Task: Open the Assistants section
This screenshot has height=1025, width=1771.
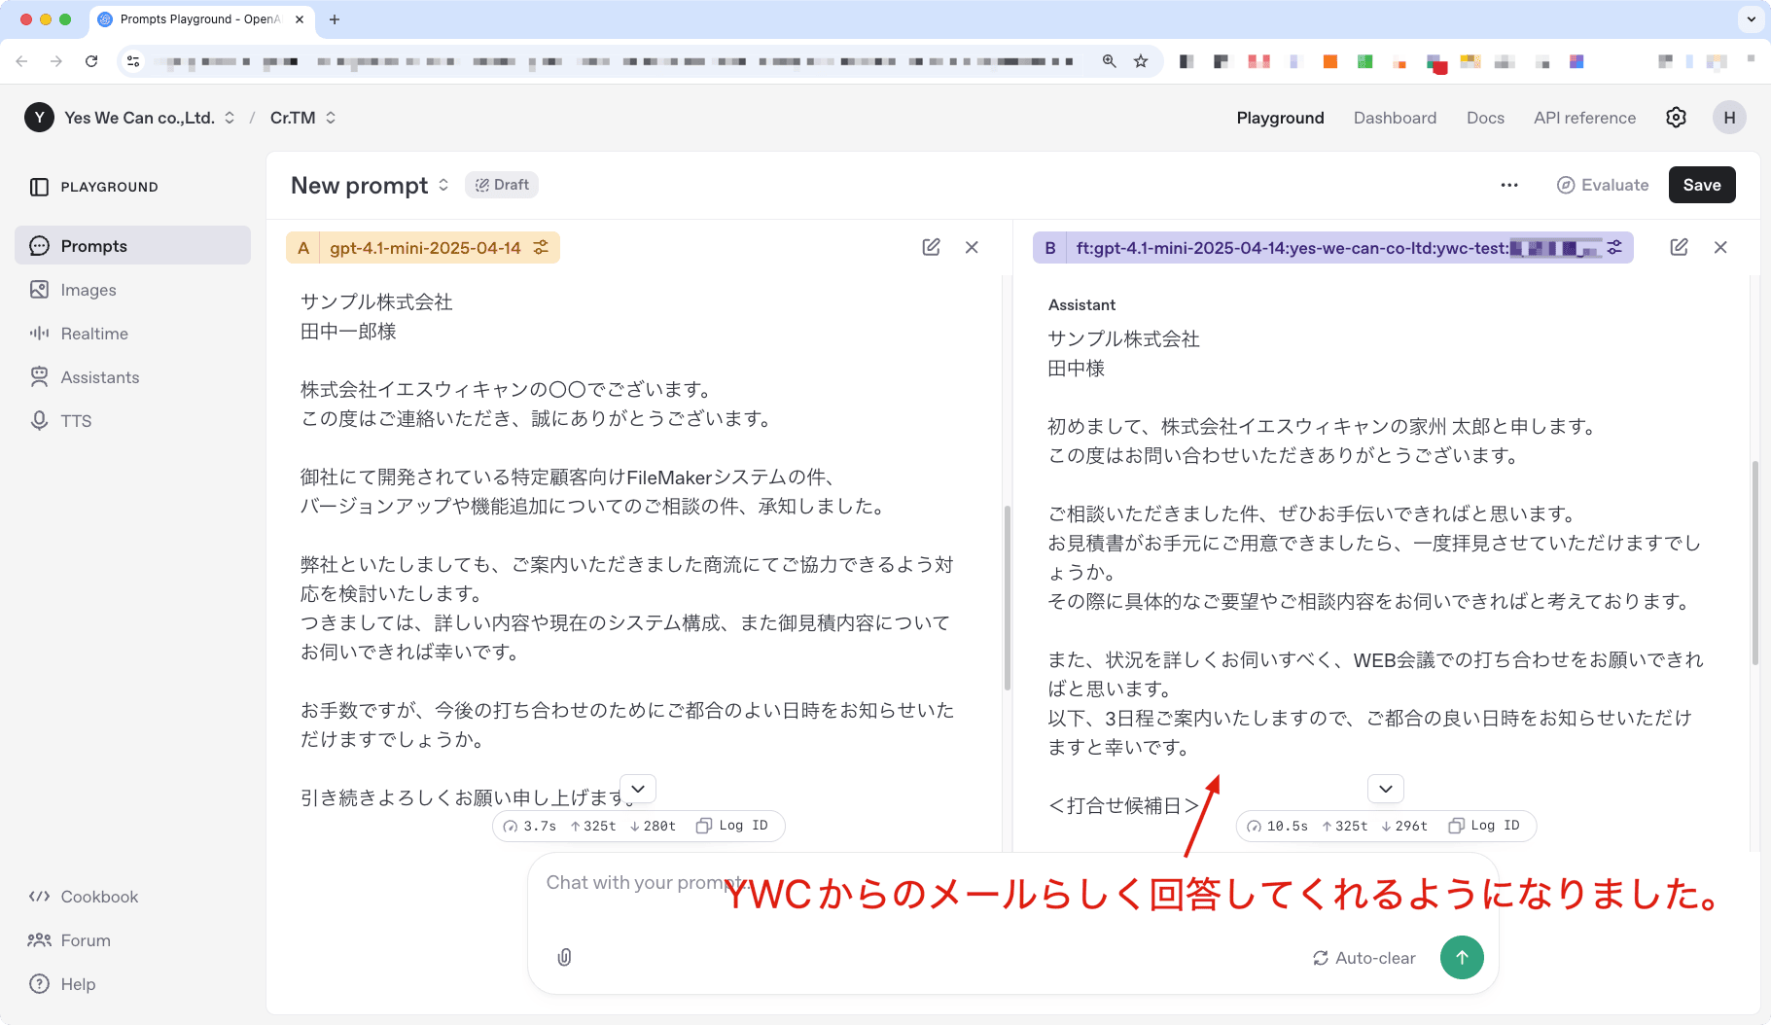Action: tap(99, 377)
